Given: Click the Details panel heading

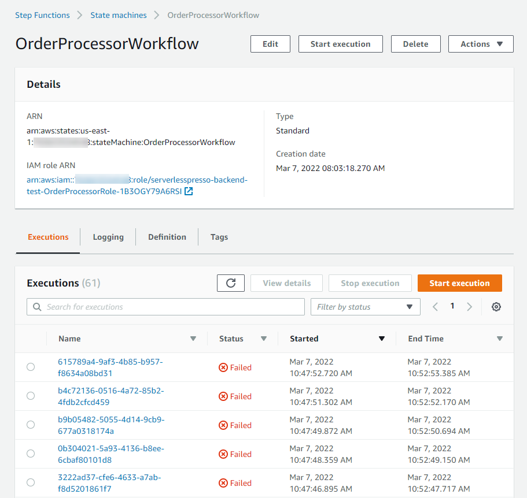Looking at the screenshot, I should click(x=44, y=84).
